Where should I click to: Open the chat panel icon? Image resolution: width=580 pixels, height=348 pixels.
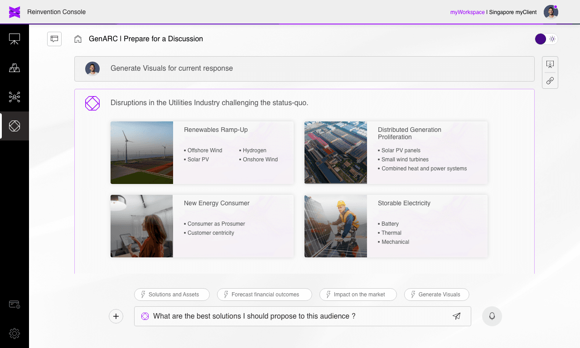tap(54, 39)
